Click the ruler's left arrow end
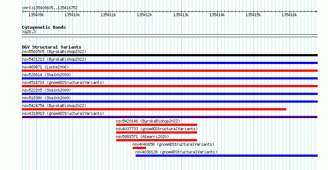The width and height of the screenshot is (328, 170). (x=23, y=11)
